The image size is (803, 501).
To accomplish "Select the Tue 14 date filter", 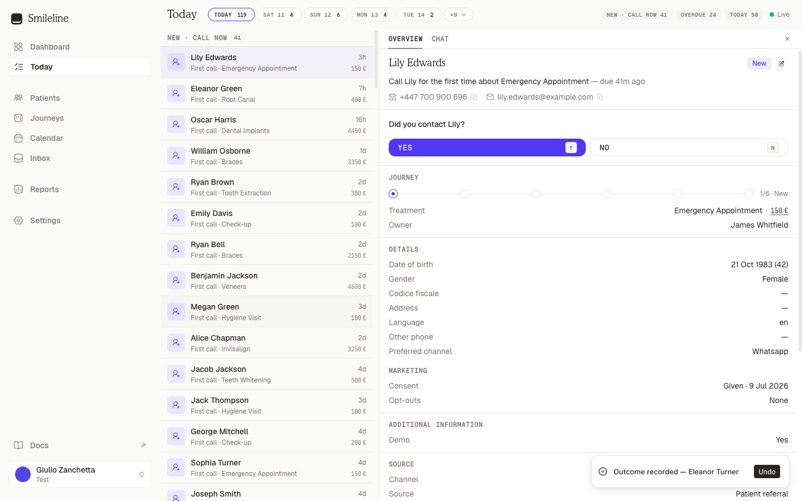I will coord(419,14).
